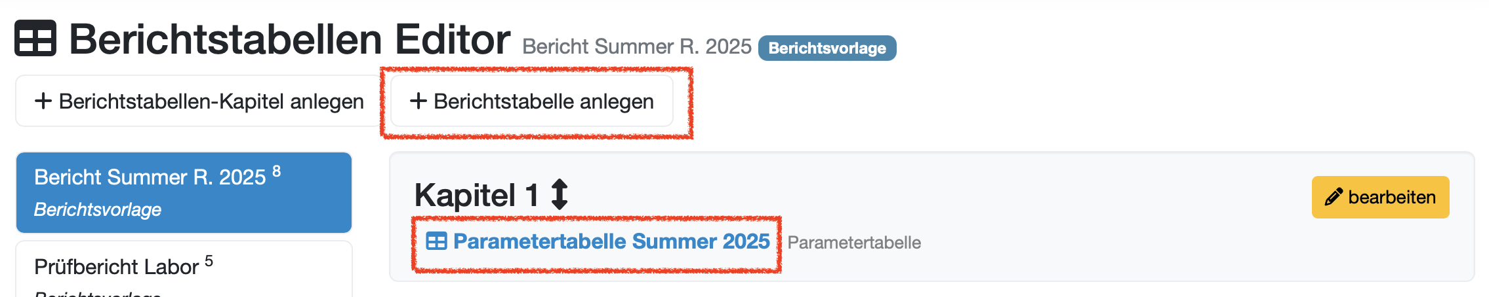Click the table icon before Parametertabelle Summer 2025

(x=436, y=241)
